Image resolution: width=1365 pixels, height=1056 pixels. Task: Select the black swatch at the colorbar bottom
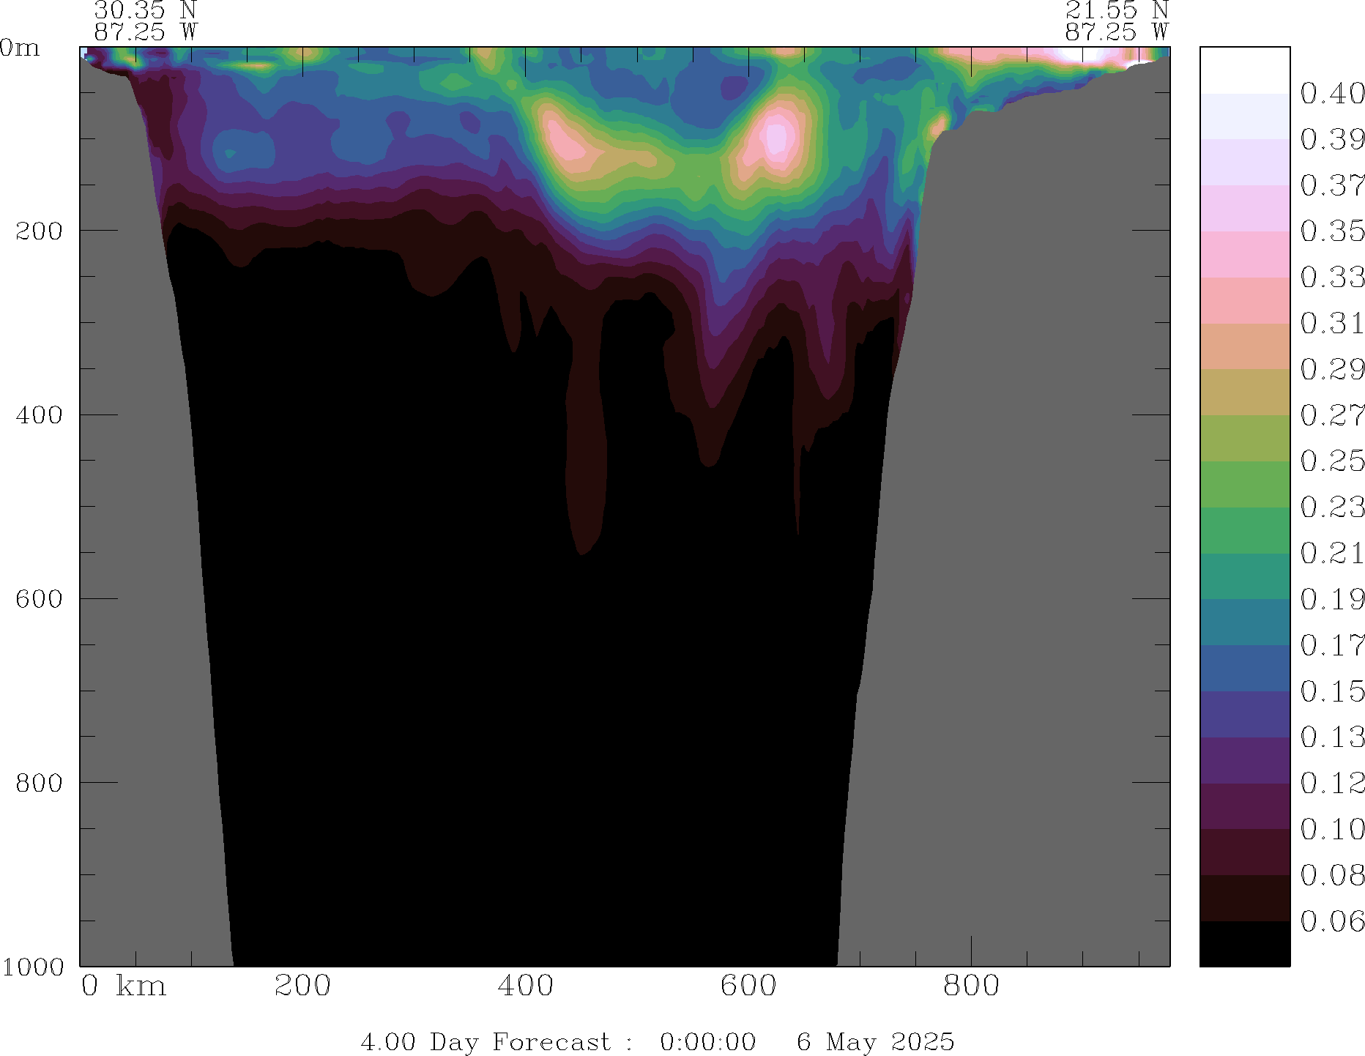point(1244,943)
